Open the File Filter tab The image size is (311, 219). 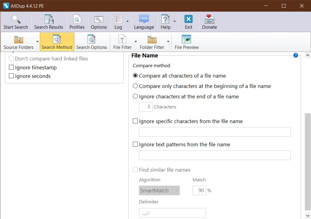click(x=122, y=42)
